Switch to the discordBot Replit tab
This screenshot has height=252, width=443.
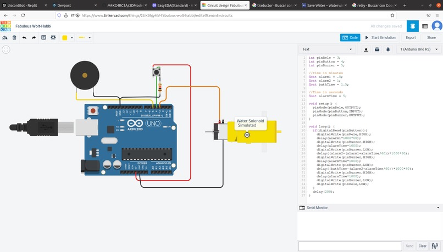click(24, 5)
